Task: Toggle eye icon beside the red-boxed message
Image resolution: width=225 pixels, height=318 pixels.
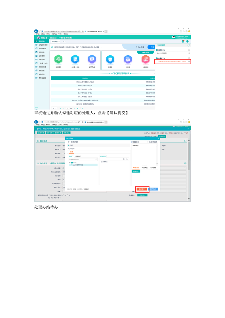Action: (x=189, y=61)
